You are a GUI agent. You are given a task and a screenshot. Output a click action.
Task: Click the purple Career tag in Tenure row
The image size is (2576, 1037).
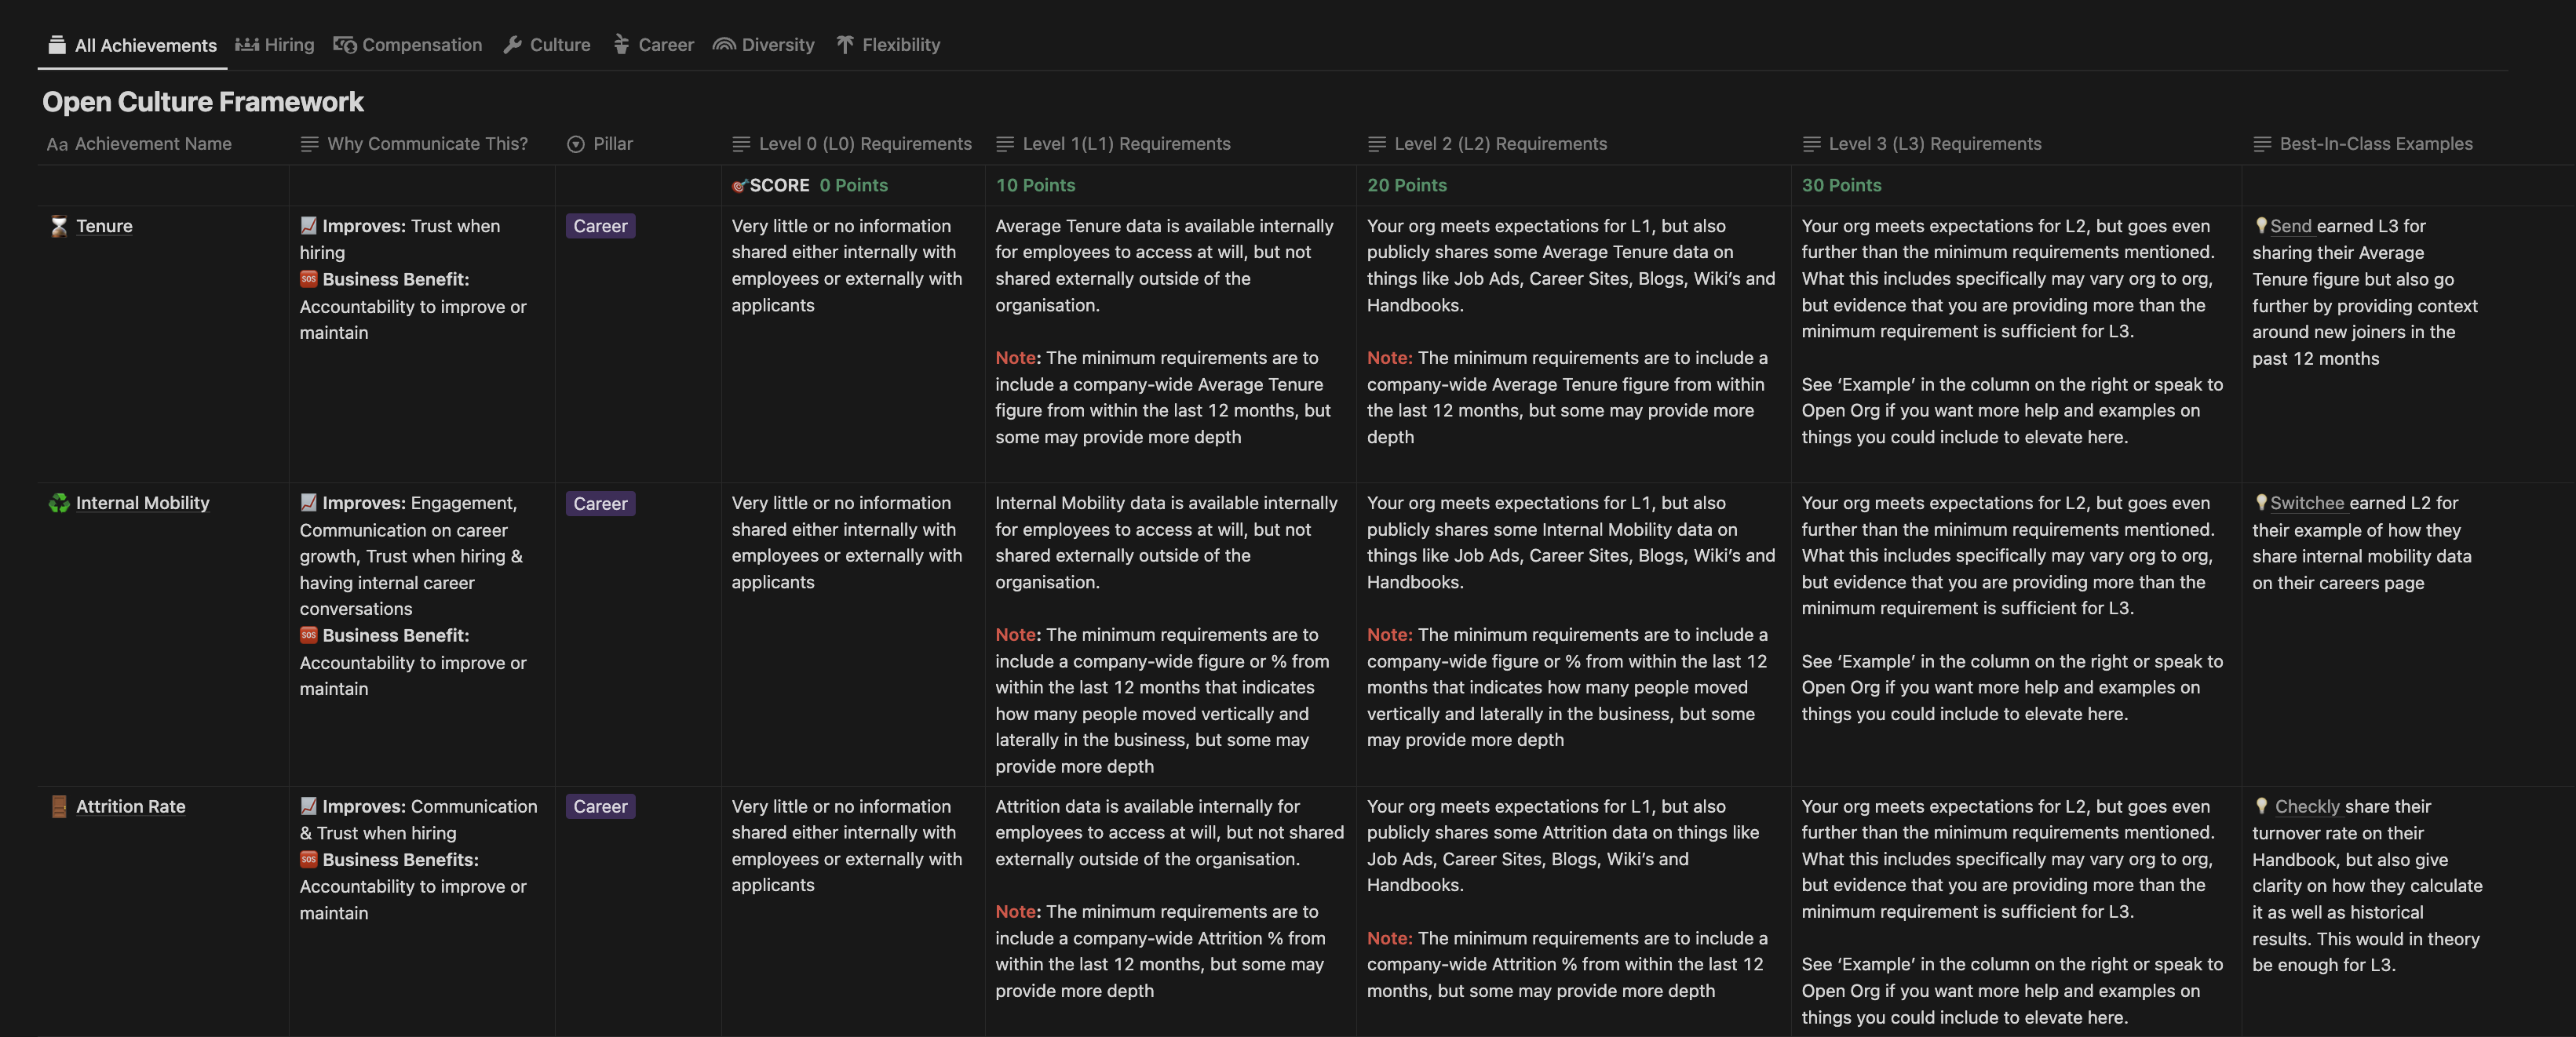pyautogui.click(x=600, y=227)
